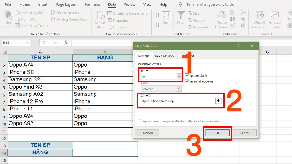Open data range Properties

click(x=118, y=20)
